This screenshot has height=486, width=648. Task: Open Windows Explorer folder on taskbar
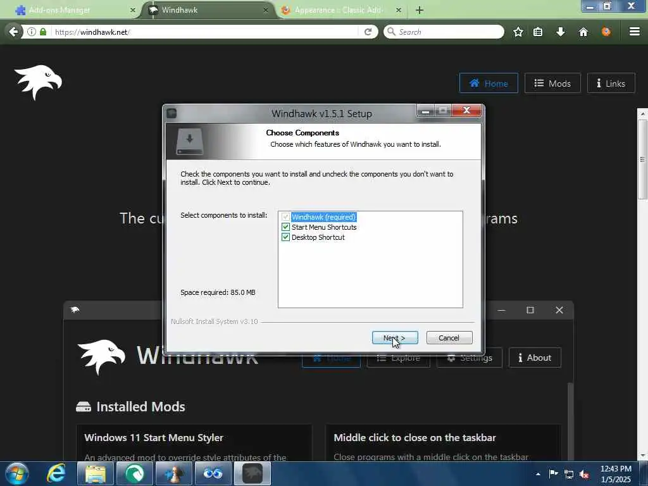pos(96,473)
